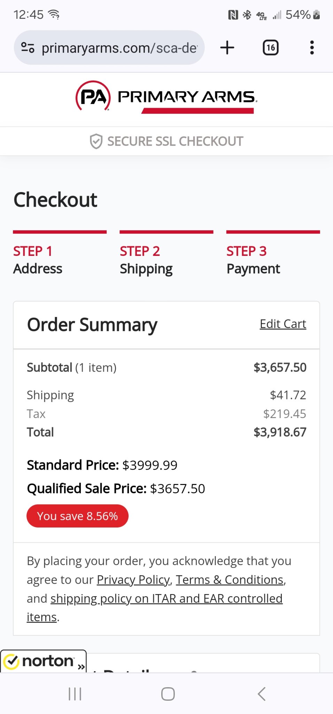Tap the Primary Arms logo

click(166, 97)
